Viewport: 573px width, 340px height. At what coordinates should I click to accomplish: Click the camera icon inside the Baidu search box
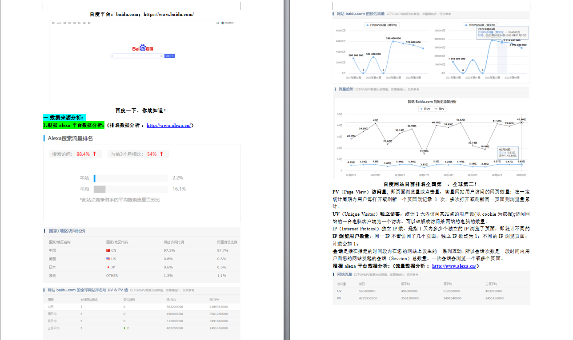point(162,56)
